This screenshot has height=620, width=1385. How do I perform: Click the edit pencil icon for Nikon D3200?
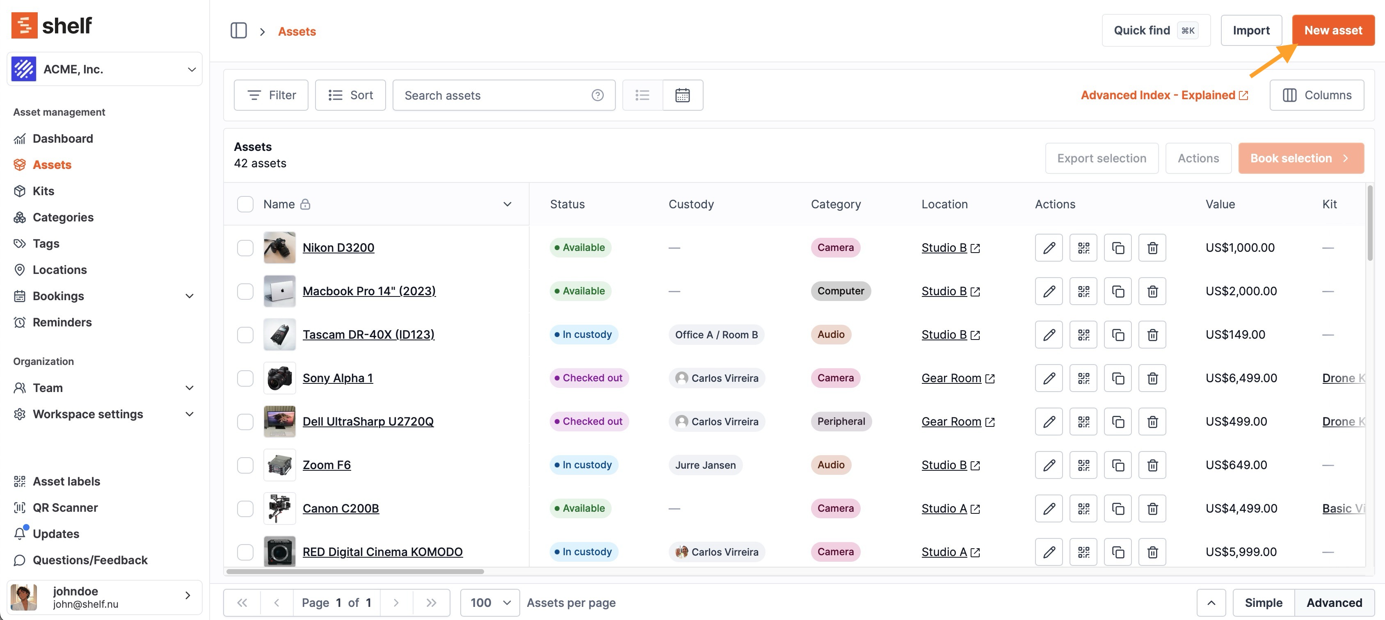tap(1049, 248)
